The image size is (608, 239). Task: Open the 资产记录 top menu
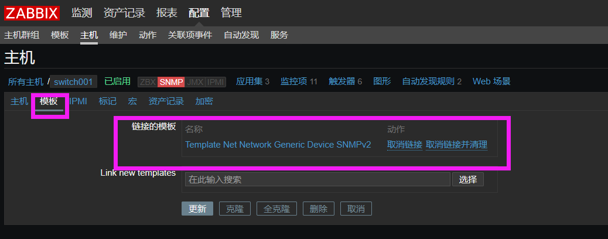[124, 13]
